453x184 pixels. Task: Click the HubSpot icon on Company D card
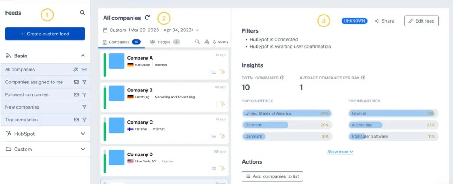pyautogui.click(x=222, y=168)
